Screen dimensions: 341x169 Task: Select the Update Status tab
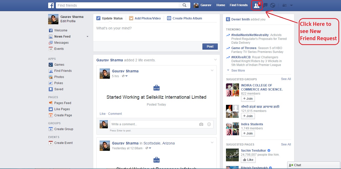tap(110, 18)
